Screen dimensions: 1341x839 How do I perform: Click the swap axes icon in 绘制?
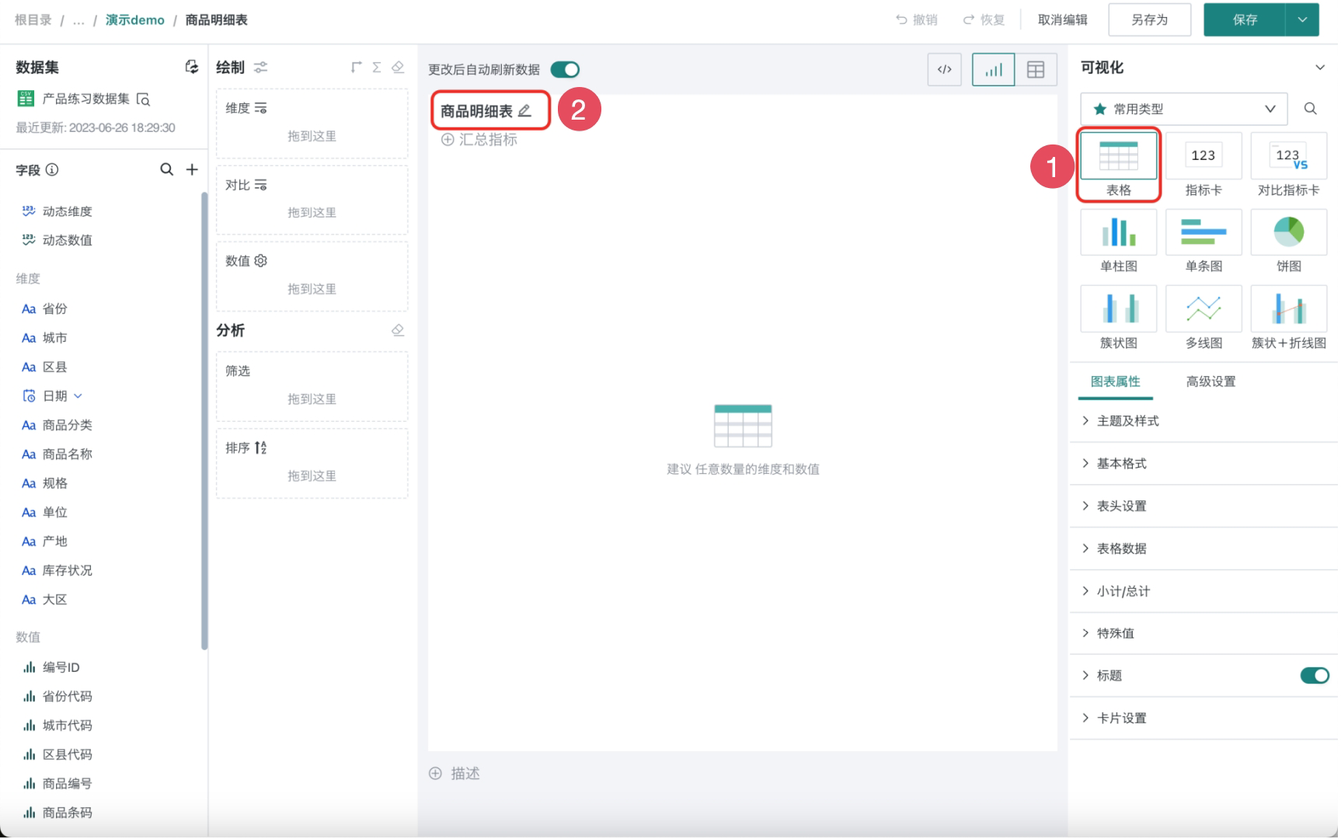click(356, 68)
